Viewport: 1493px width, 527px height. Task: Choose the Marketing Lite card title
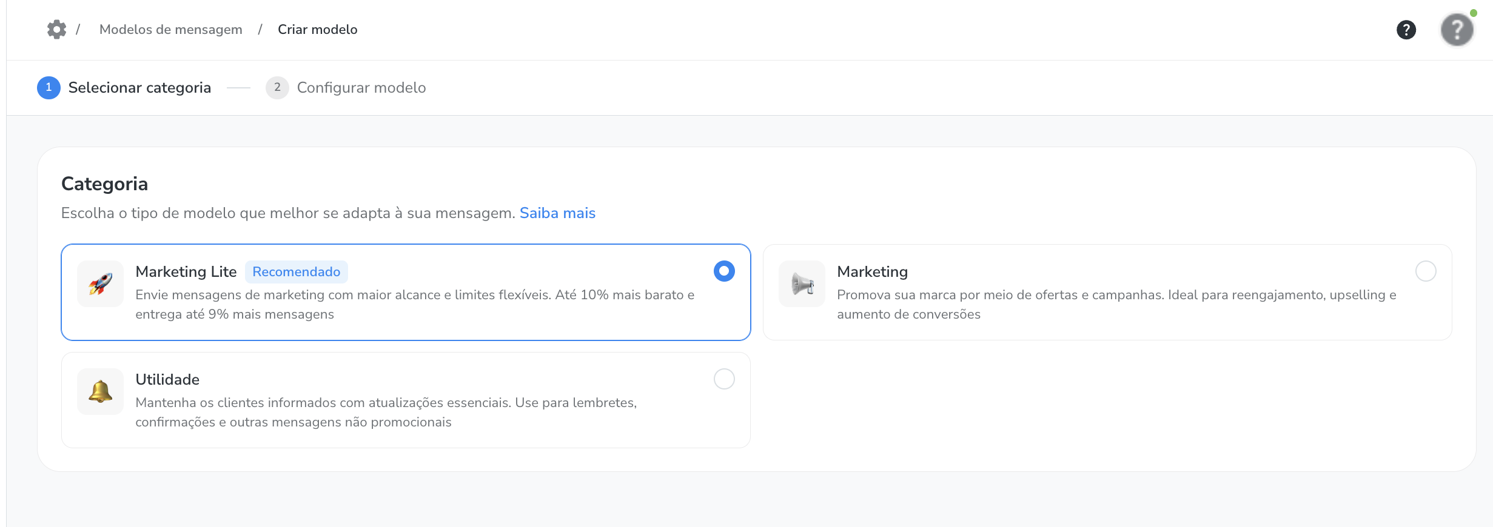pyautogui.click(x=186, y=272)
